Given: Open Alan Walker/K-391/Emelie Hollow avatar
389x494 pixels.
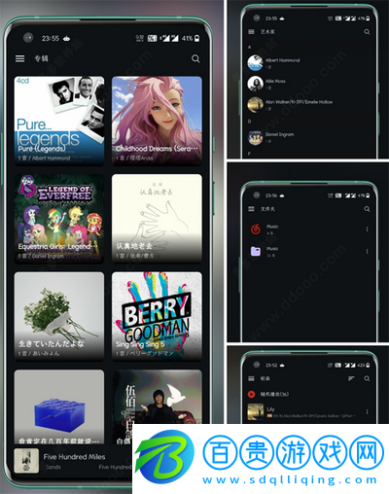Looking at the screenshot, I should pyautogui.click(x=255, y=104).
